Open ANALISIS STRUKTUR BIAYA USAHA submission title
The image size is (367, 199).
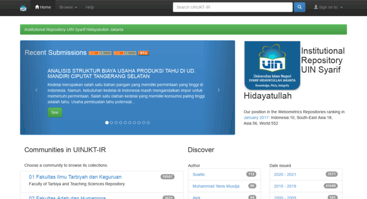coord(121,73)
